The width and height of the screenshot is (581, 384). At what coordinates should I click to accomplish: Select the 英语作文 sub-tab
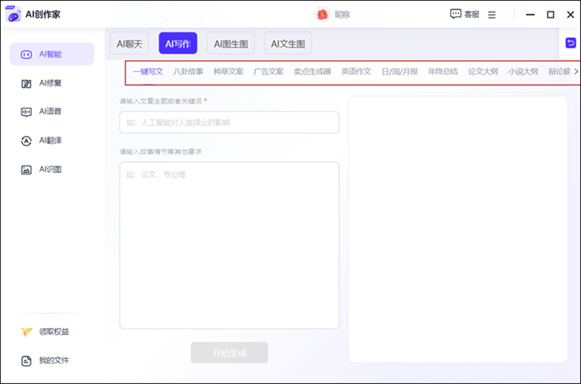tap(356, 72)
